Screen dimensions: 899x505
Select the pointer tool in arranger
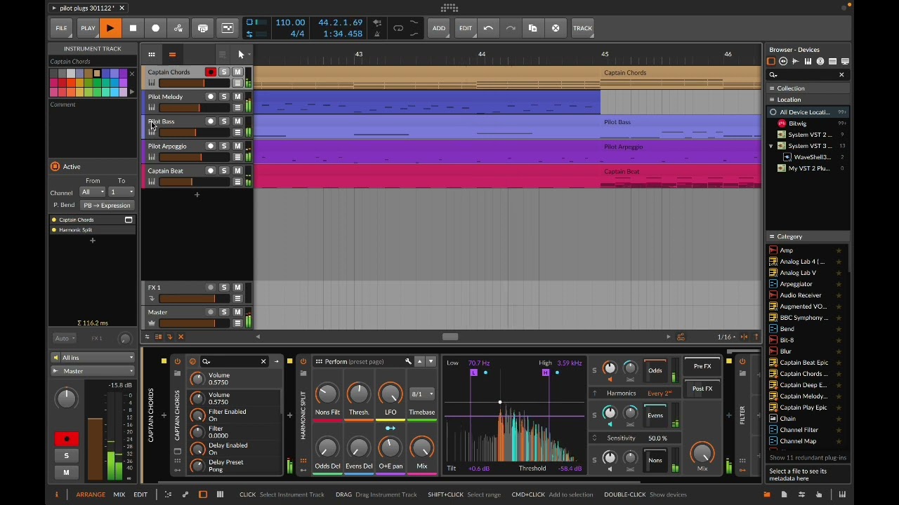click(241, 54)
